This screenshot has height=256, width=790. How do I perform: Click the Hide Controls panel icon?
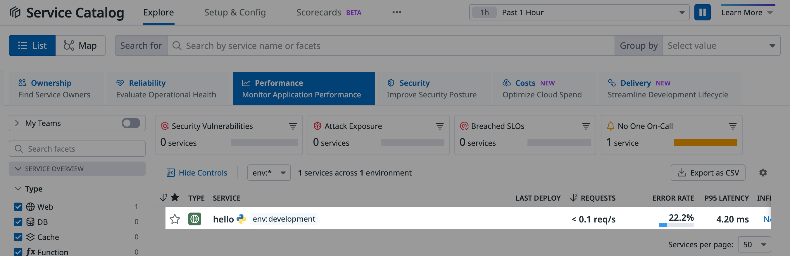(x=170, y=173)
